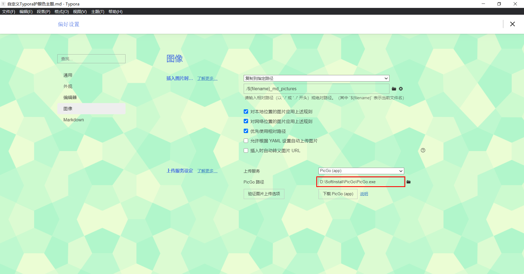Click the 图像 section heading
Image resolution: width=524 pixels, height=274 pixels.
[175, 59]
